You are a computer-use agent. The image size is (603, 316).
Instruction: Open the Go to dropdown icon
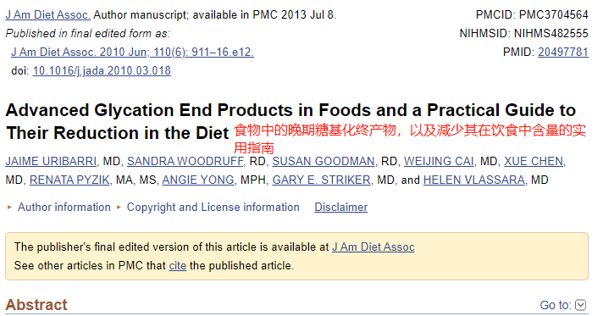click(580, 305)
